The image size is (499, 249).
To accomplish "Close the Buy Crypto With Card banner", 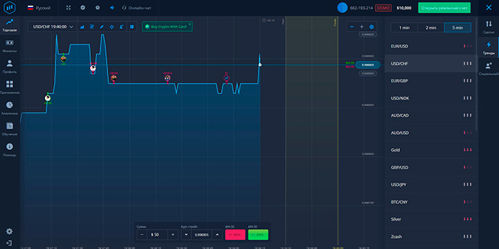I will (190, 24).
